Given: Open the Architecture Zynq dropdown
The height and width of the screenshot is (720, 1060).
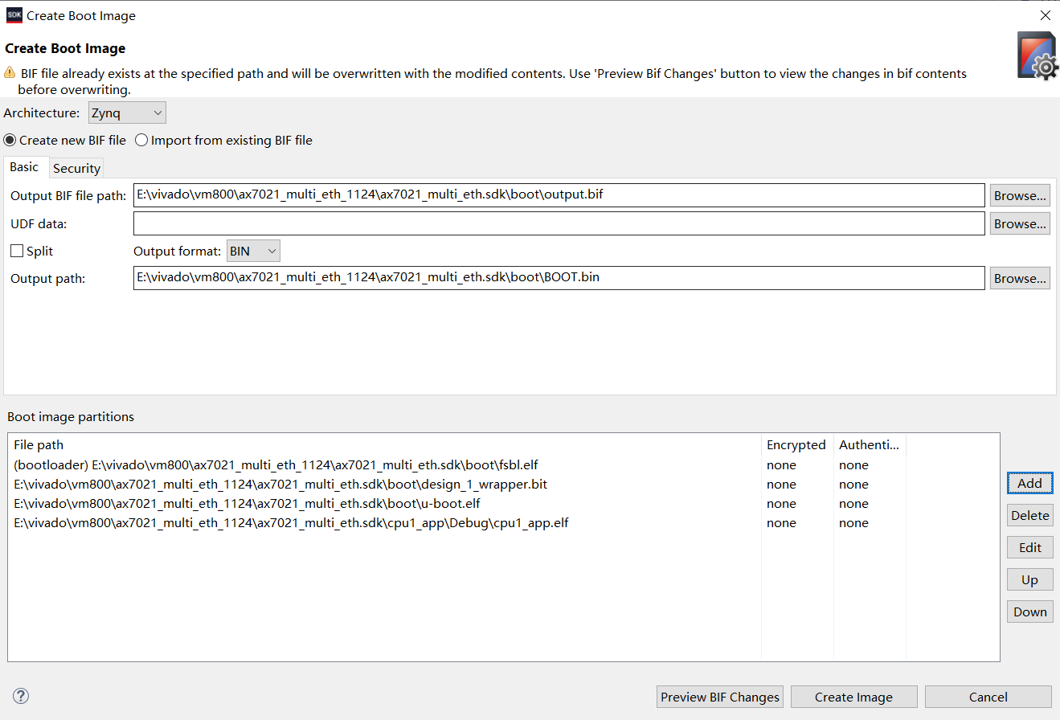Looking at the screenshot, I should pyautogui.click(x=127, y=113).
